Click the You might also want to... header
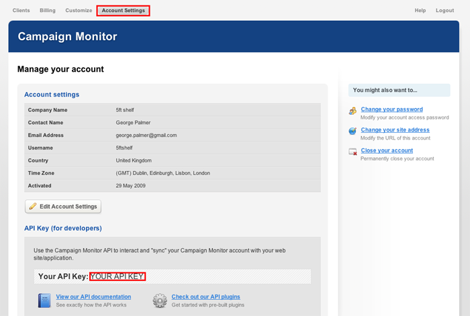470x316 pixels. [399, 90]
